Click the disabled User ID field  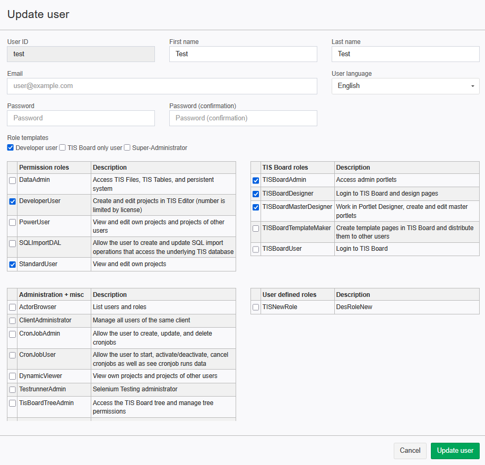[81, 54]
